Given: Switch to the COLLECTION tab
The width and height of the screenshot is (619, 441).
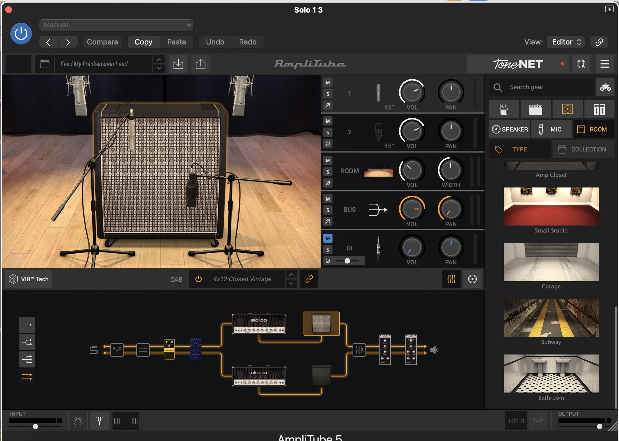Looking at the screenshot, I should point(583,149).
